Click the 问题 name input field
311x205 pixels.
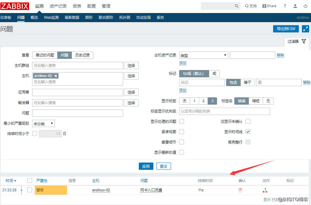[78, 113]
